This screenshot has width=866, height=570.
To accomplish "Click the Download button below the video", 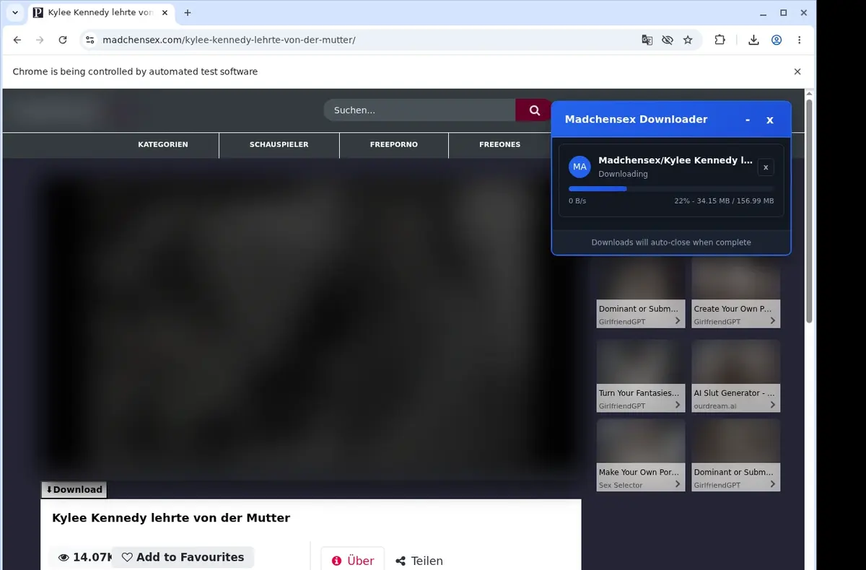I will 74,489.
